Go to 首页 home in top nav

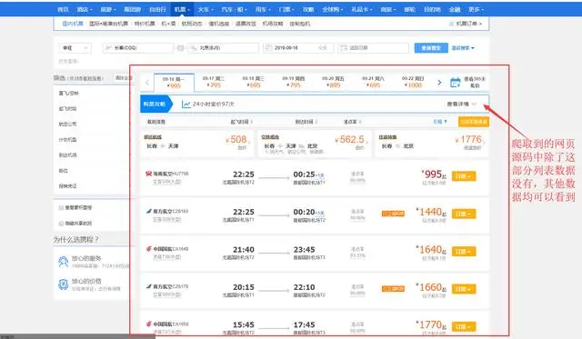[x=63, y=9]
